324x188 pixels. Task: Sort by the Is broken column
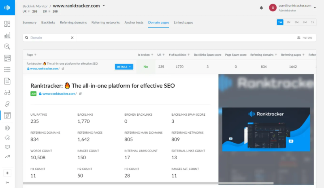[x=145, y=55]
